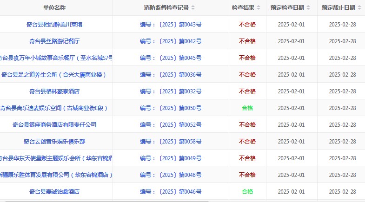View inspection record 第0043号
Image resolution: width=365 pixels, height=202 pixels.
tap(171, 24)
